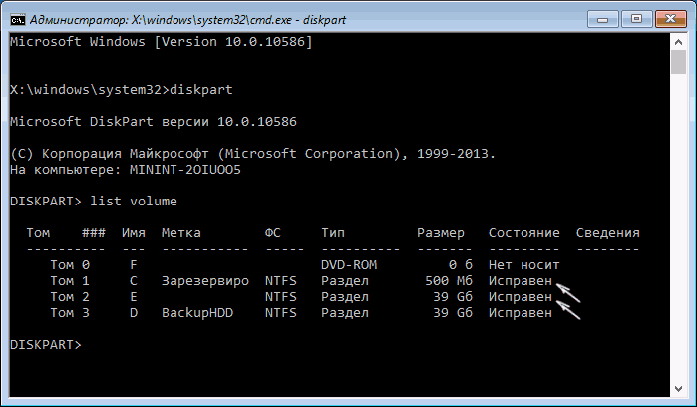Click the empty DISKPART> prompt at the bottom

click(x=47, y=344)
